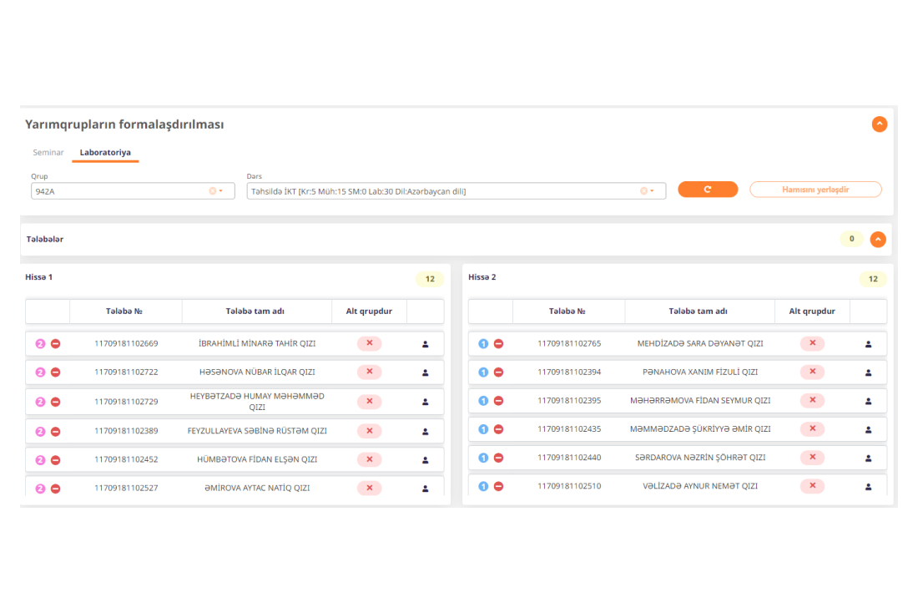Screen dimensions: 918x613
Task: Remove Mehdizadə Sara from Hissə 2
Action: point(498,344)
